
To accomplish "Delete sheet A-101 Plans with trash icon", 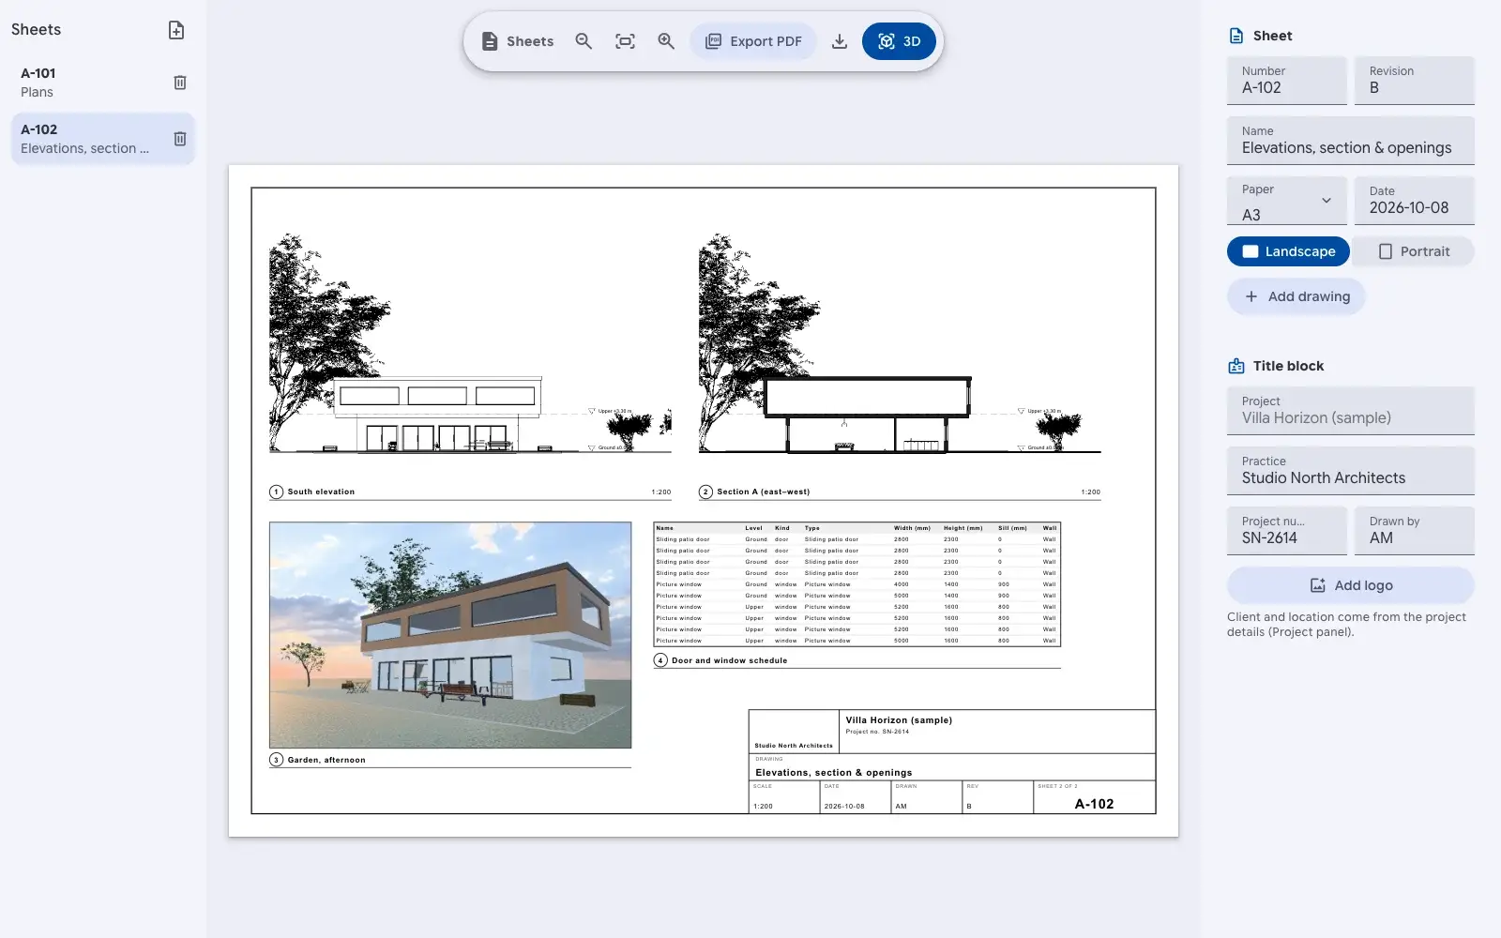I will coord(180,83).
